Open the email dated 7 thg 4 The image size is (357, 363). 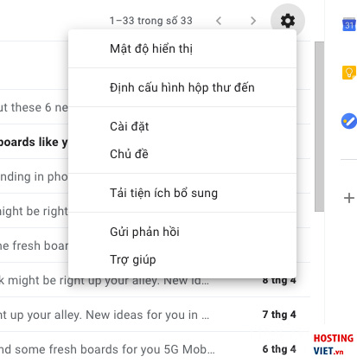155,315
